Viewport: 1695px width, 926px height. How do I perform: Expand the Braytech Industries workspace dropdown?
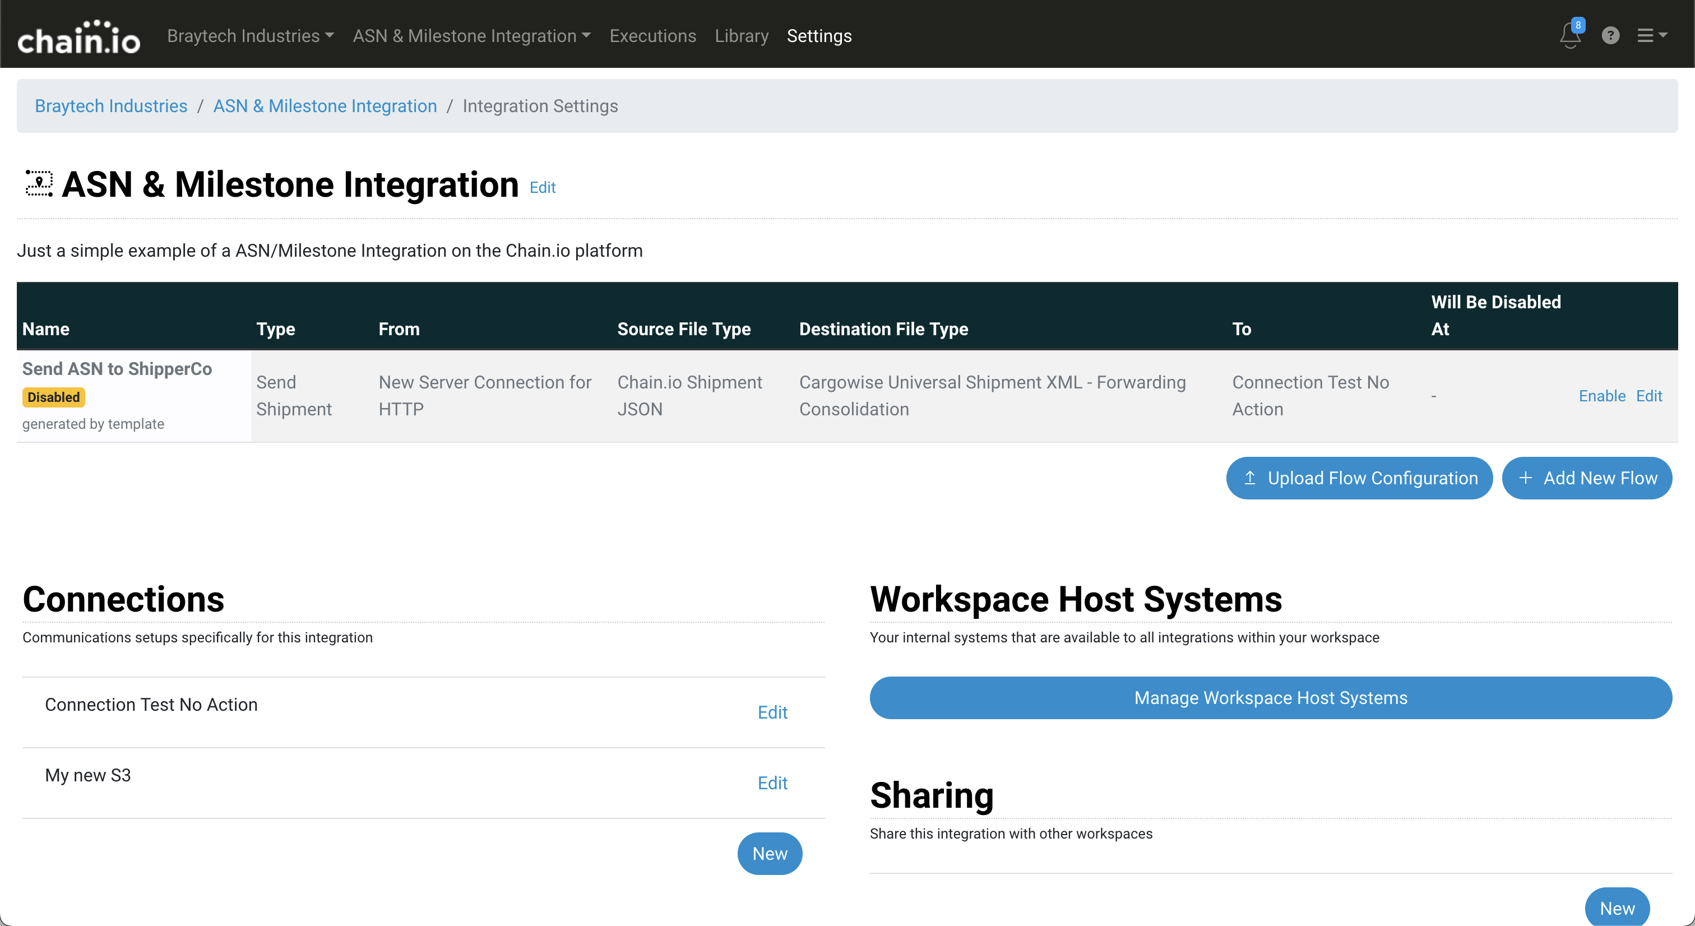(x=250, y=35)
